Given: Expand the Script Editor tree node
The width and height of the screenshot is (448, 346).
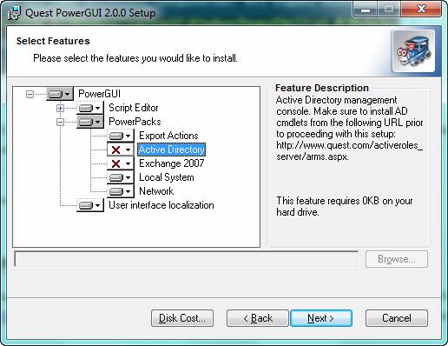Looking at the screenshot, I should (60, 108).
